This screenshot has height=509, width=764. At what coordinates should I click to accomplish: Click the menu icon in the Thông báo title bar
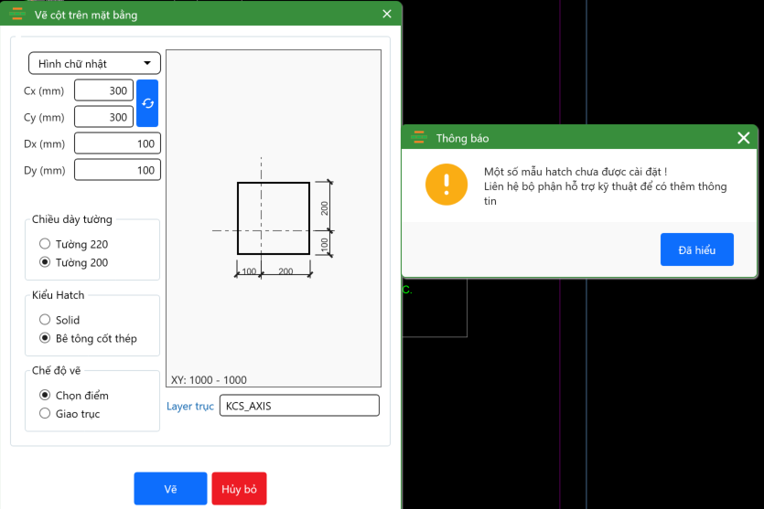coord(419,137)
